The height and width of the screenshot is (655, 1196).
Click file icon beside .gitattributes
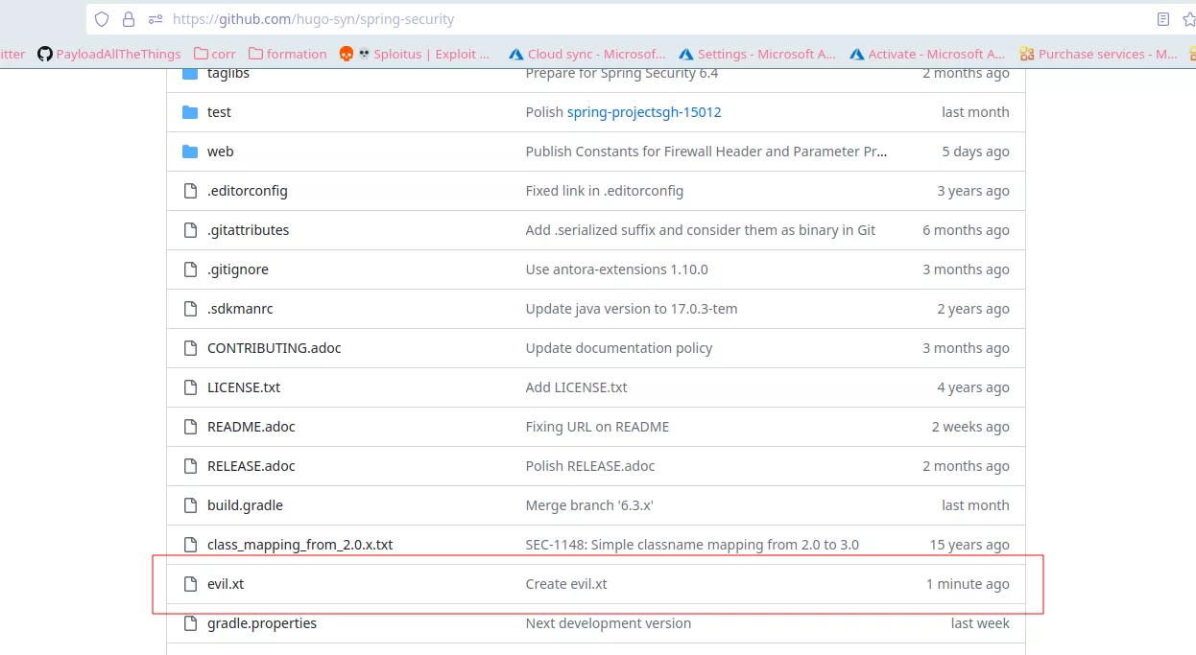(x=190, y=230)
